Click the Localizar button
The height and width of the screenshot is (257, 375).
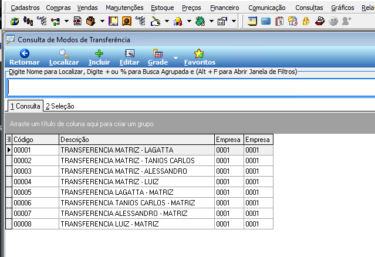click(64, 58)
